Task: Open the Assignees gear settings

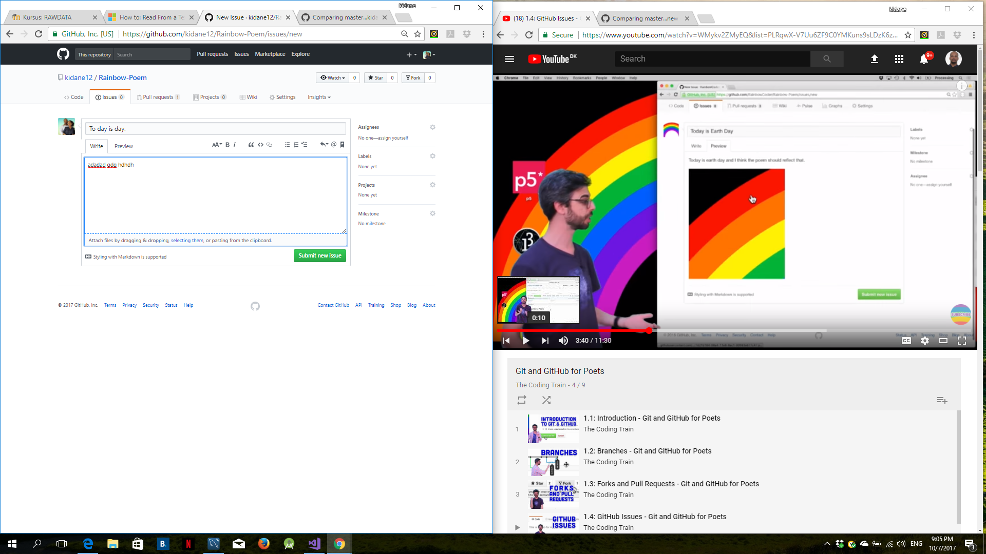Action: (432, 127)
